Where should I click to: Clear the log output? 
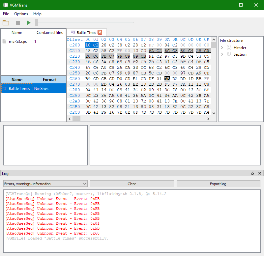pos(132,184)
